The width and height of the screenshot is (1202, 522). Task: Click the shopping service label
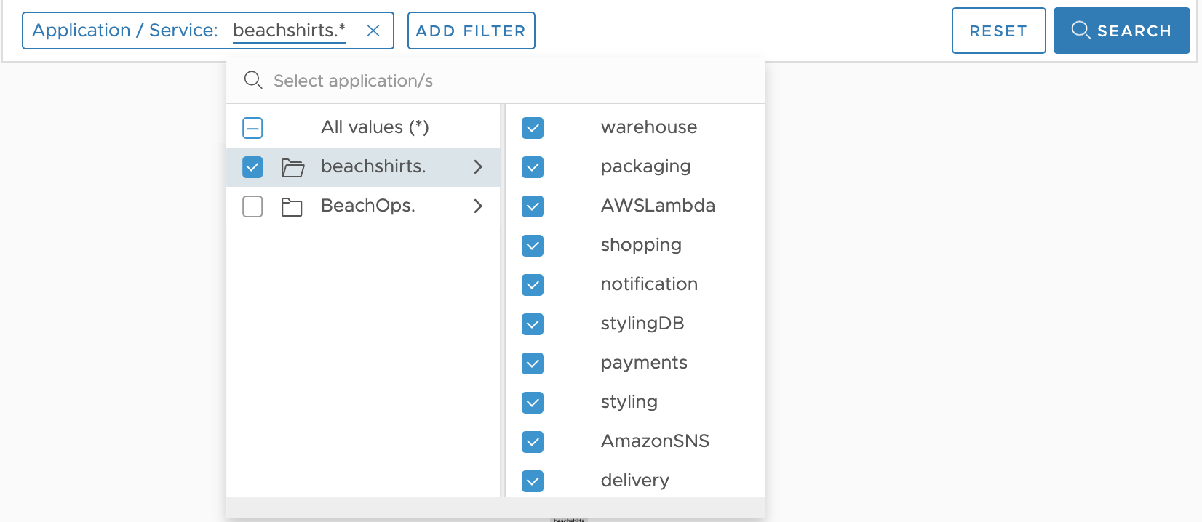(641, 246)
